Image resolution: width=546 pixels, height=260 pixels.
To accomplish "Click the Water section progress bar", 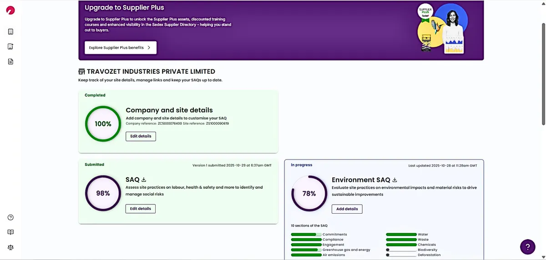I will (x=401, y=235).
